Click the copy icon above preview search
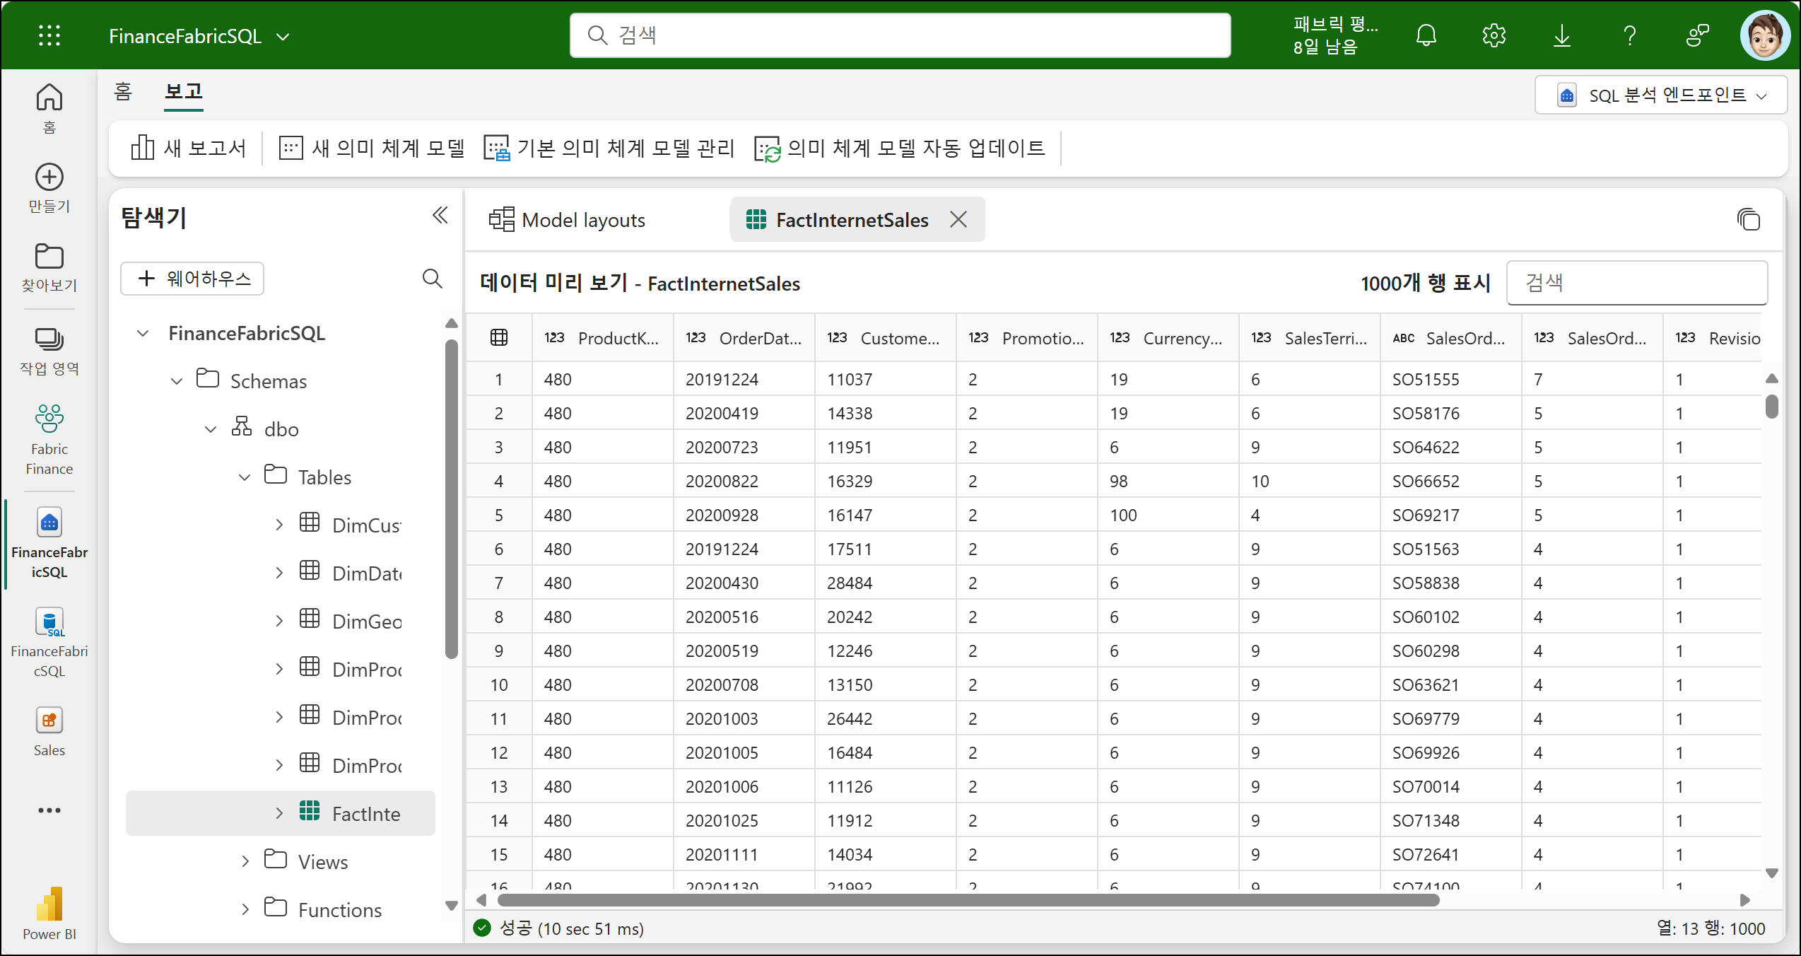The width and height of the screenshot is (1801, 956). (1749, 219)
